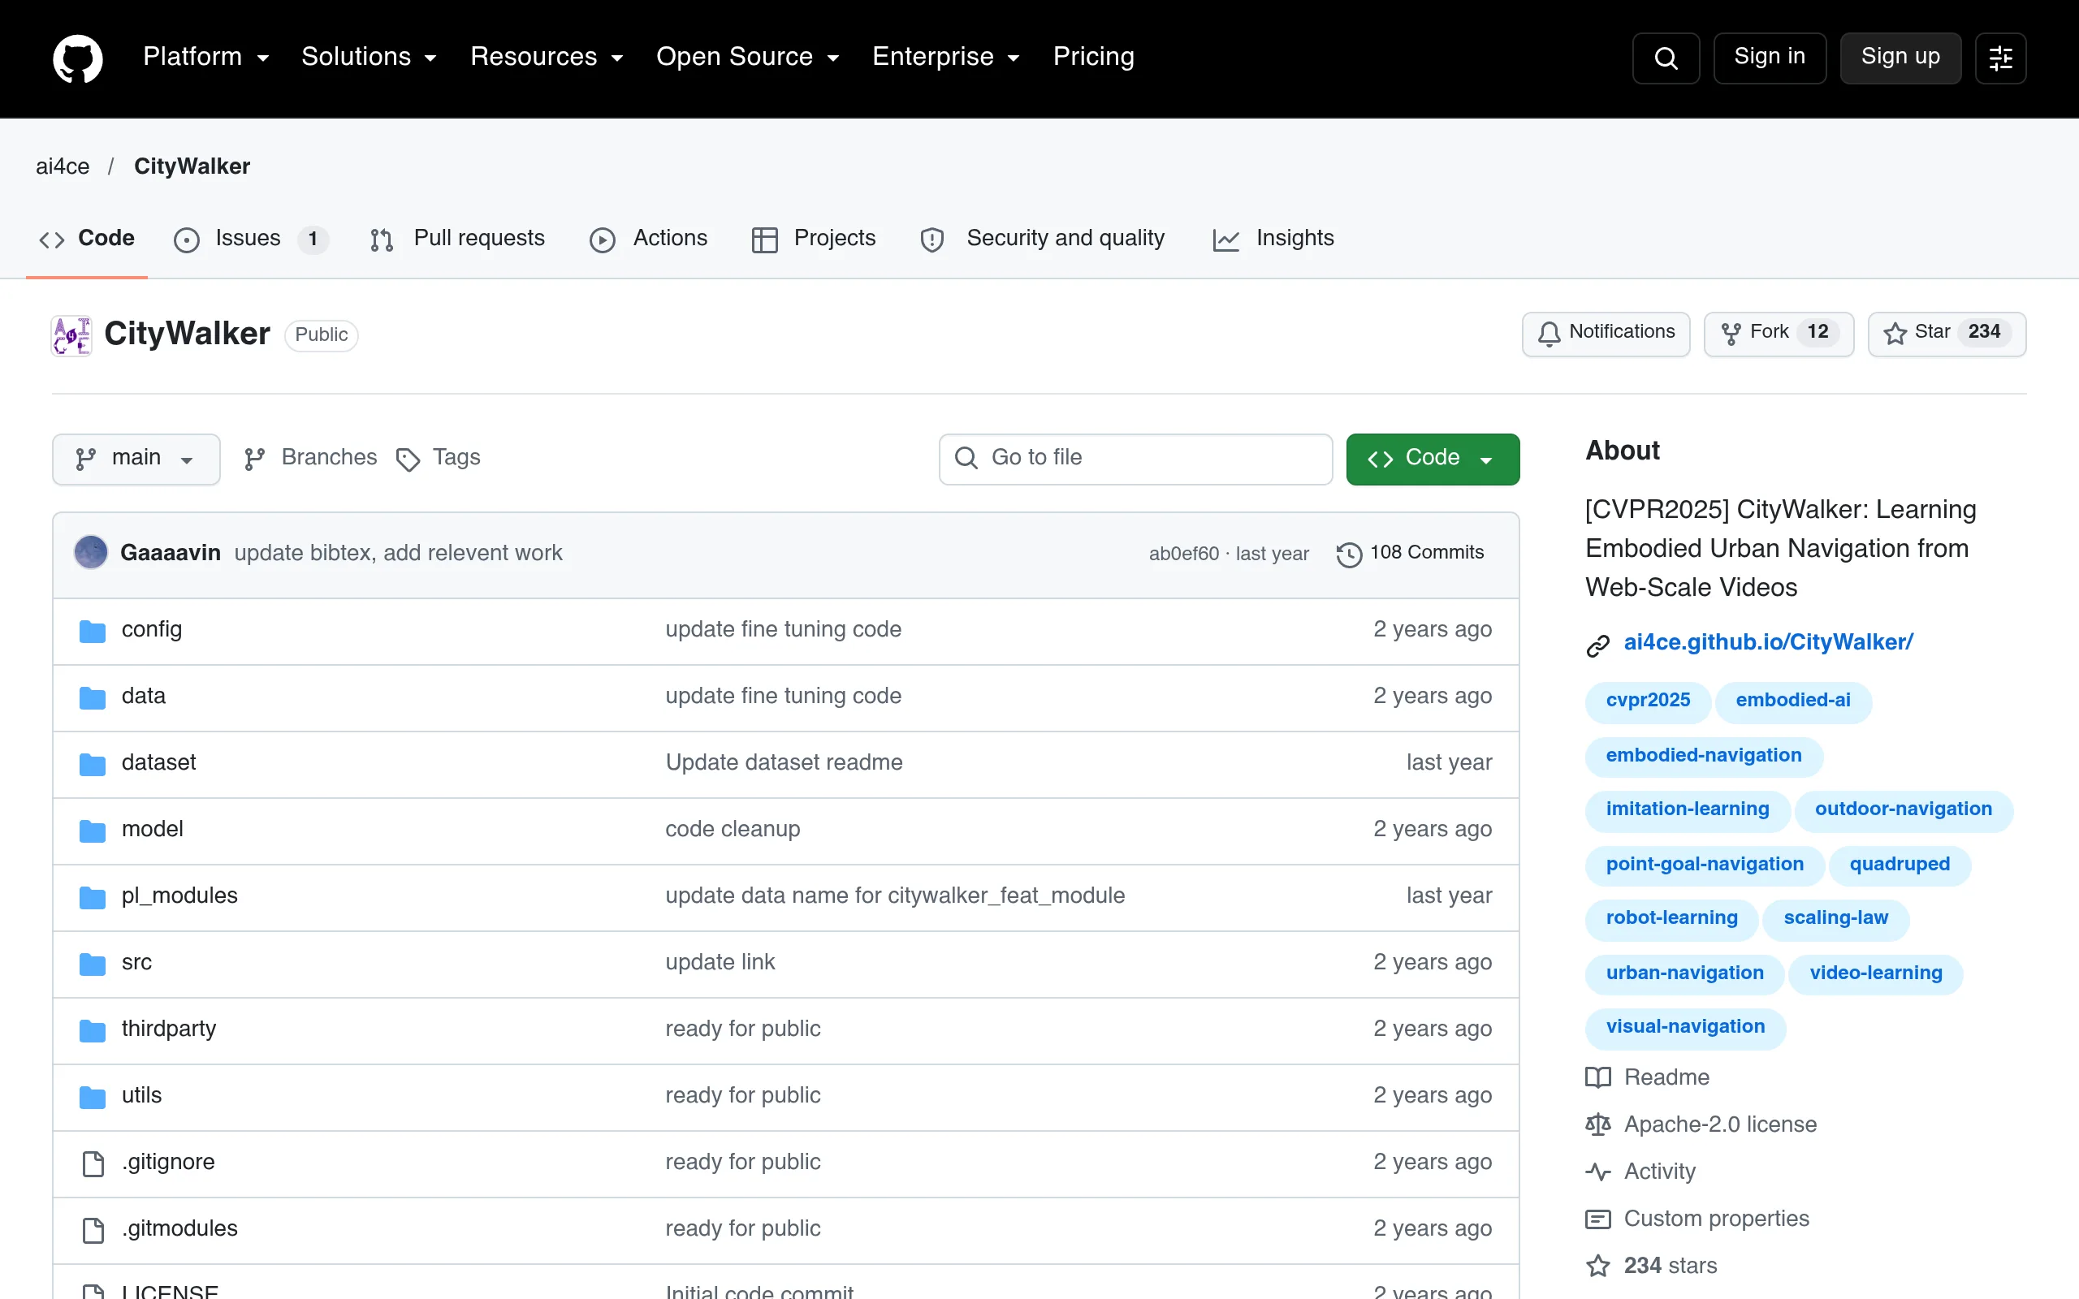Expand the Resources menu

[x=547, y=57]
